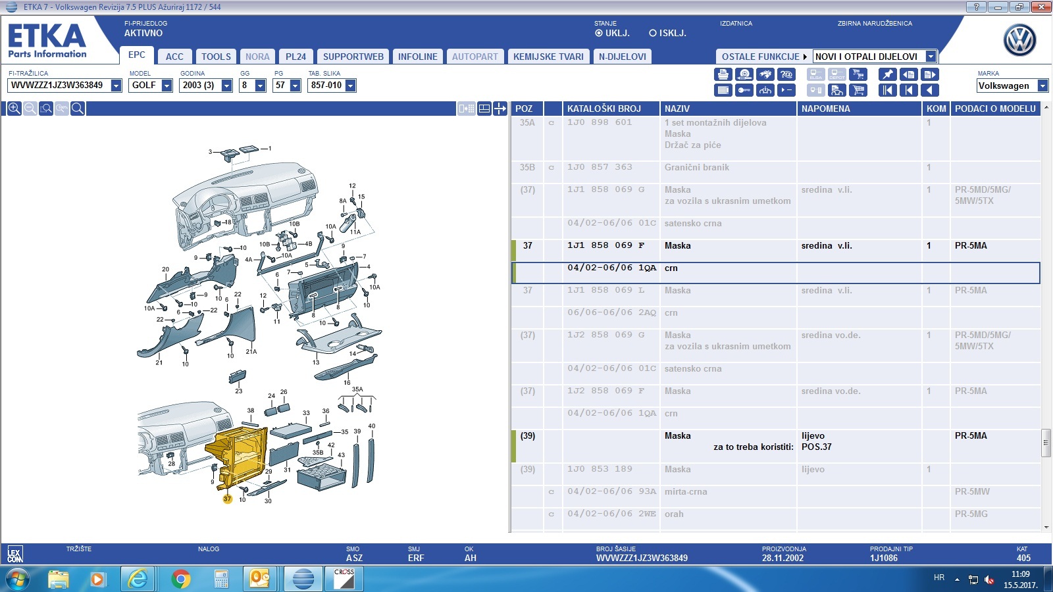The image size is (1053, 592).
Task: Open the N-DIJELOVI tab
Action: click(622, 57)
